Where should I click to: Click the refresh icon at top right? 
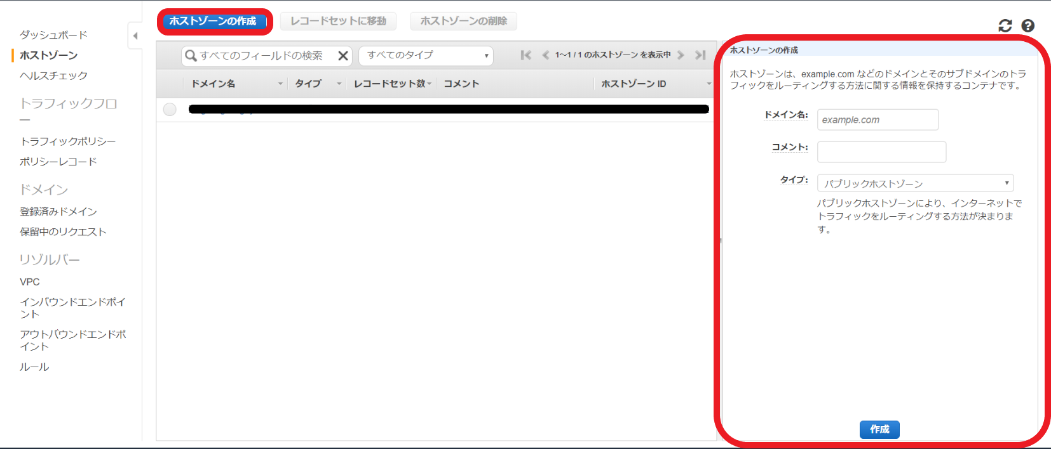[1005, 25]
